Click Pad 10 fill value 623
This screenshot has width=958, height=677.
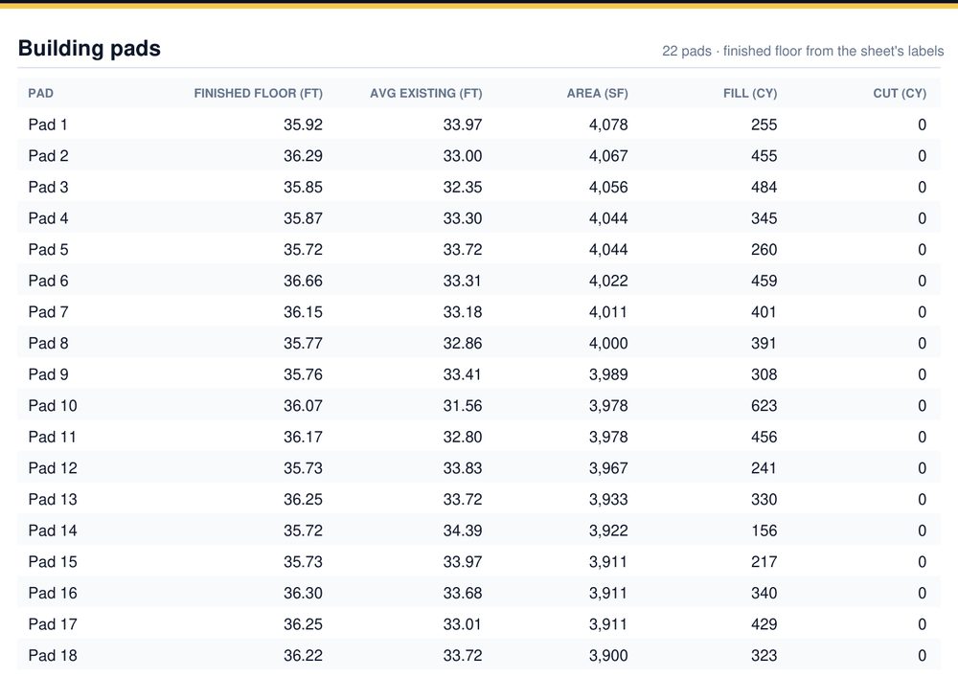point(764,405)
